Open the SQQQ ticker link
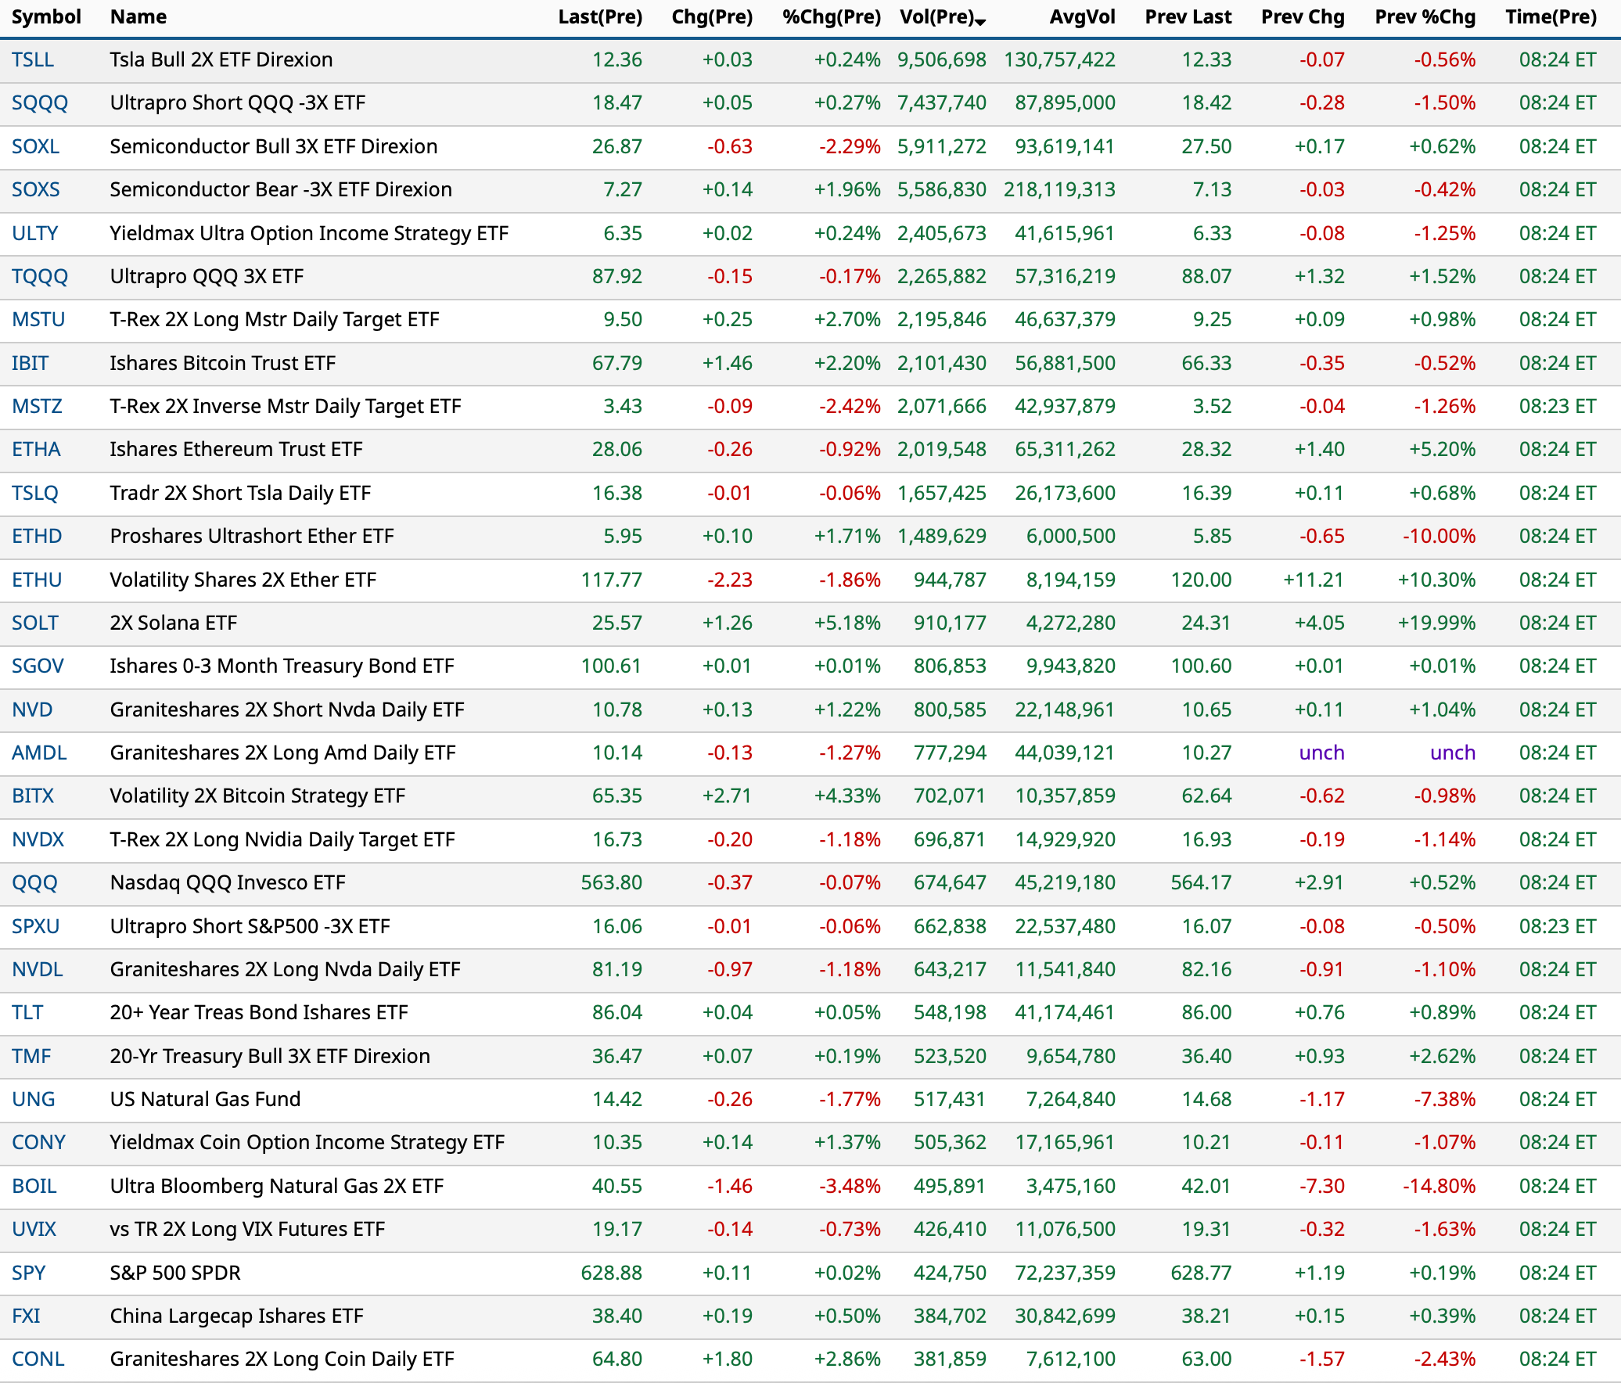The image size is (1621, 1383). (x=40, y=103)
